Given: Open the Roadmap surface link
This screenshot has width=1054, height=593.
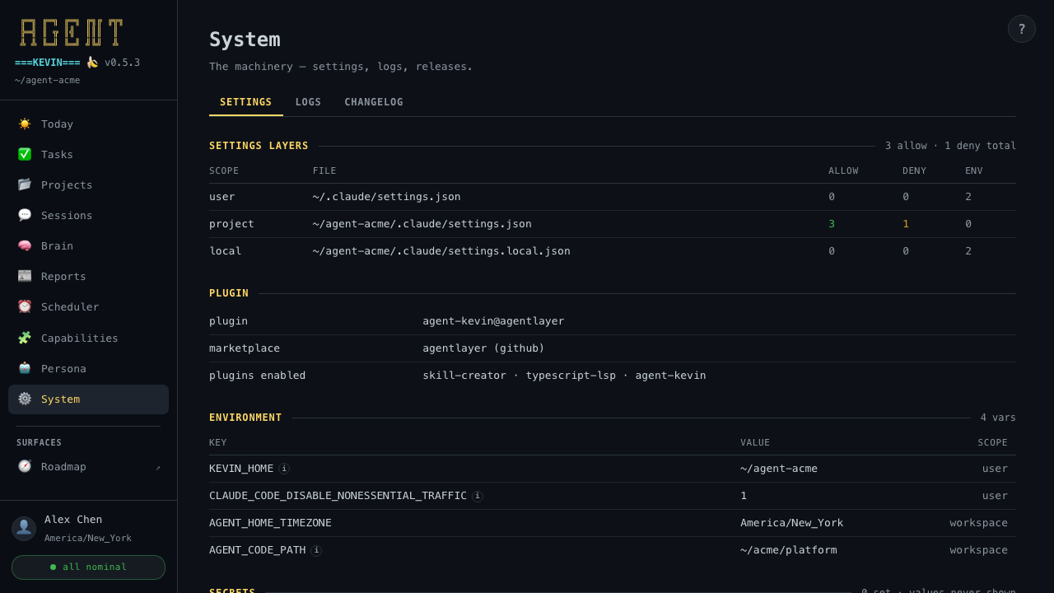Looking at the screenshot, I should click(88, 466).
